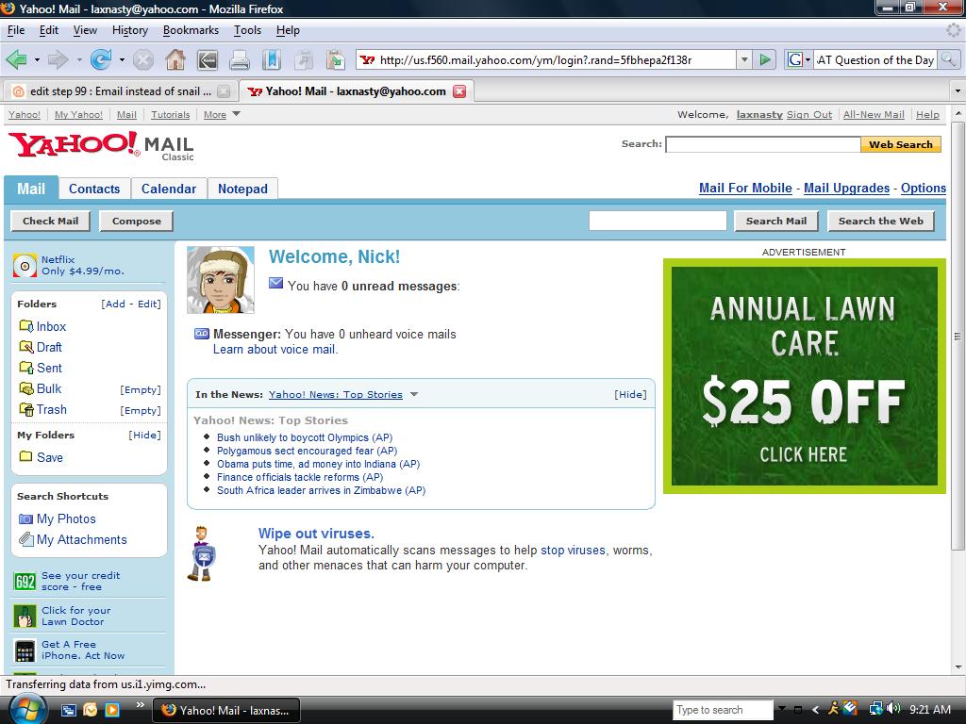Go back with the green back arrow
Screen dimensions: 966x724
click(x=17, y=59)
